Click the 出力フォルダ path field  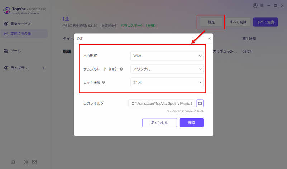(x=162, y=103)
